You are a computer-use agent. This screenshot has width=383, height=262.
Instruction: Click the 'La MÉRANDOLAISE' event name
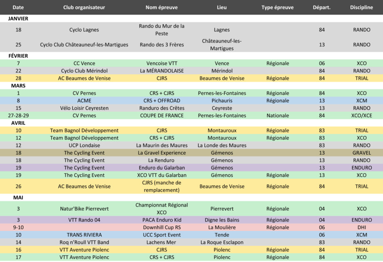[x=162, y=71]
